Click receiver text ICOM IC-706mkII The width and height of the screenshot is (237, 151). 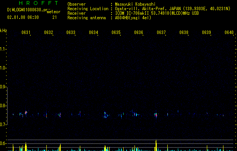tap(133, 13)
